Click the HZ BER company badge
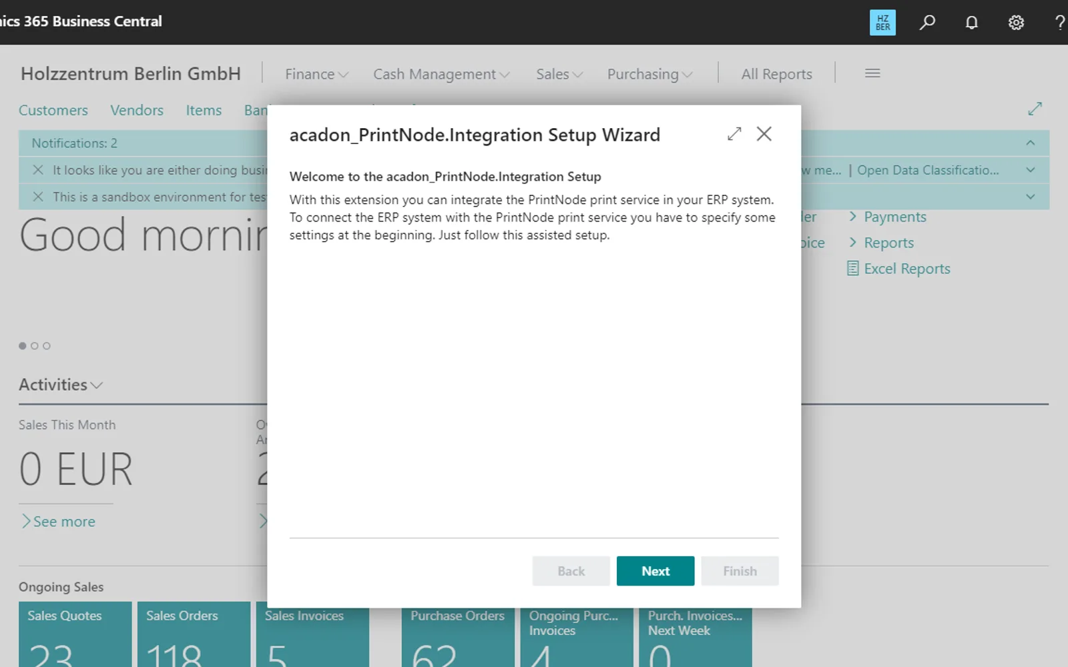The width and height of the screenshot is (1068, 667). coord(882,22)
